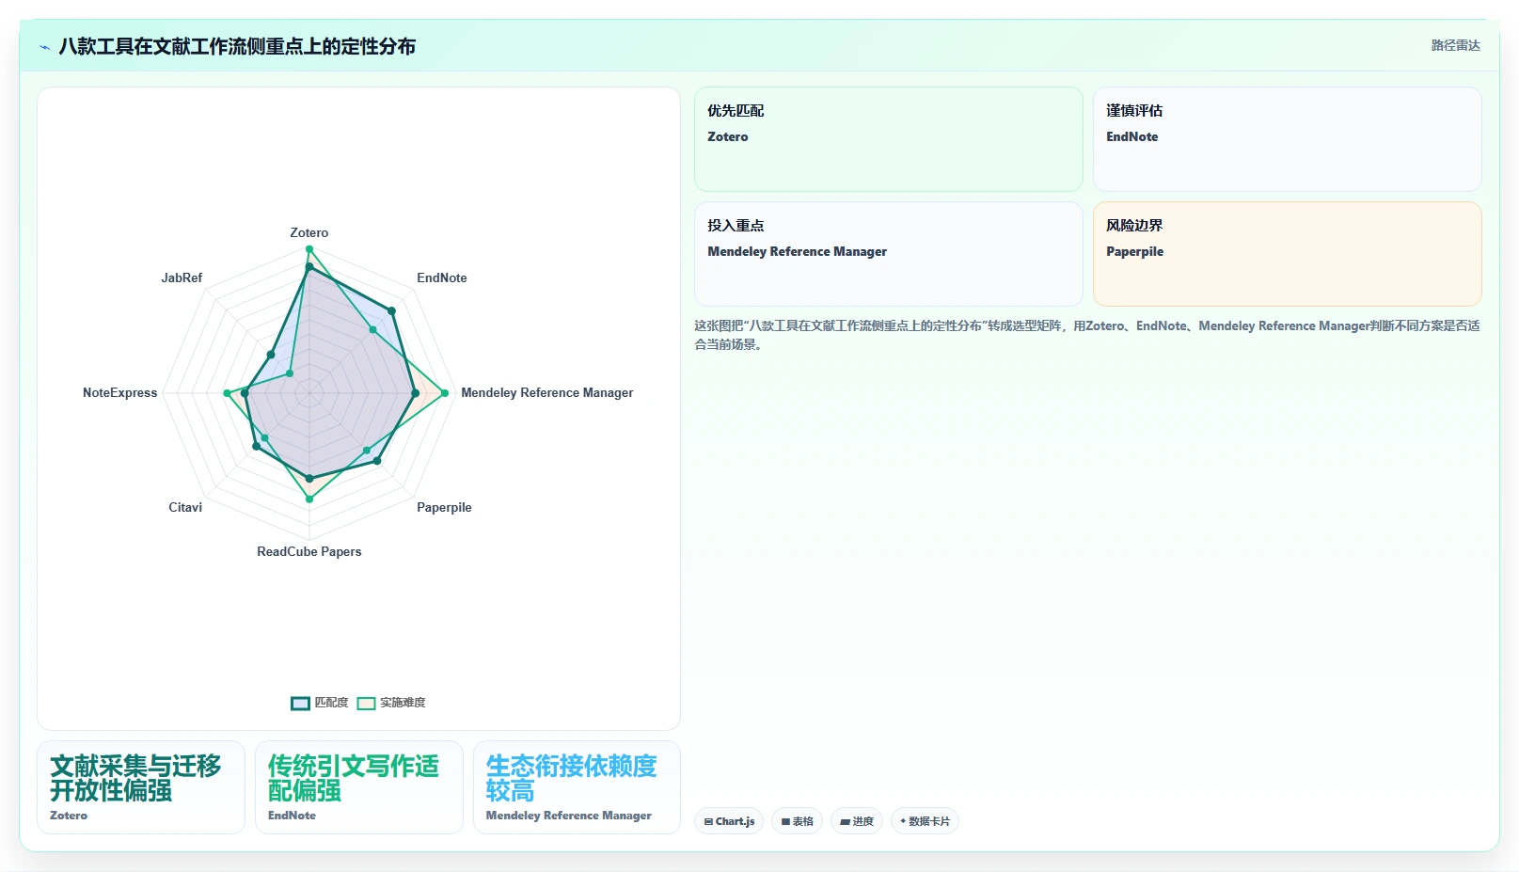Viewport: 1519px width, 872px height.
Task: Click the 匹配度 legend color box
Action: [300, 703]
